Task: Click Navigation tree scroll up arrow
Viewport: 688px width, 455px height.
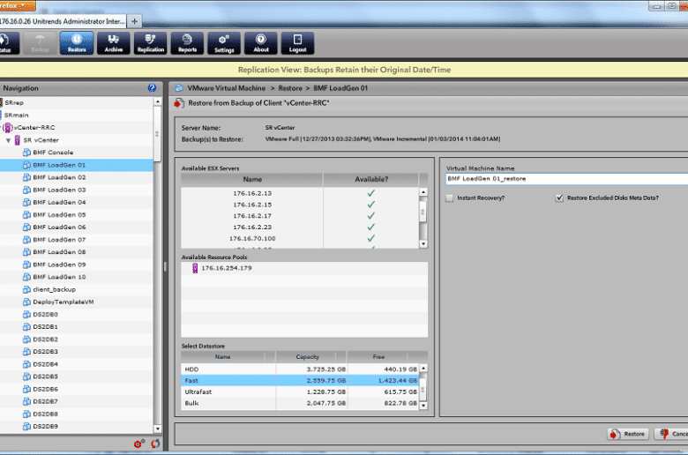Action: pyautogui.click(x=158, y=101)
